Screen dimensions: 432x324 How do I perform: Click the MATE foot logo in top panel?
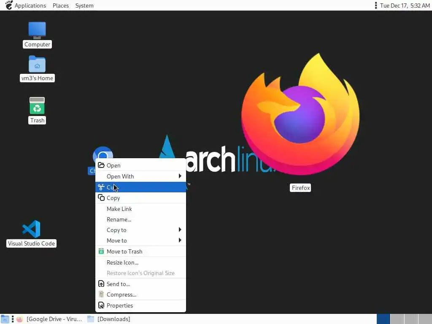tap(9, 5)
